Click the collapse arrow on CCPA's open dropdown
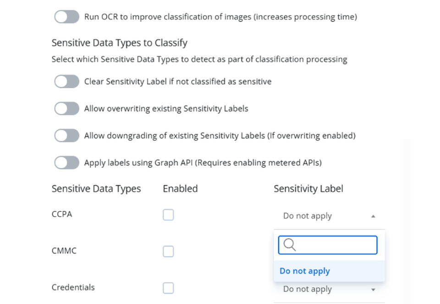The height and width of the screenshot is (304, 440). pos(374,216)
